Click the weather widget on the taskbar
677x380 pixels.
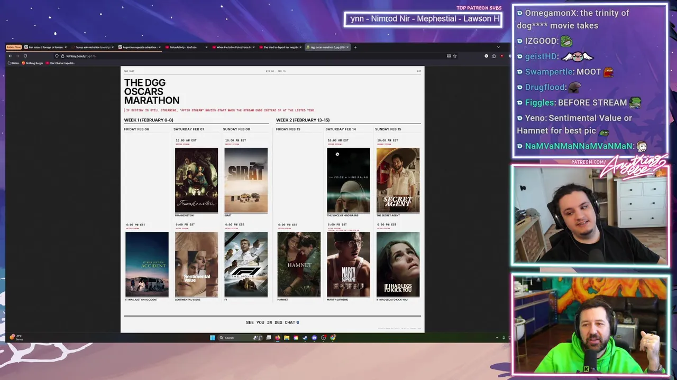pos(17,337)
